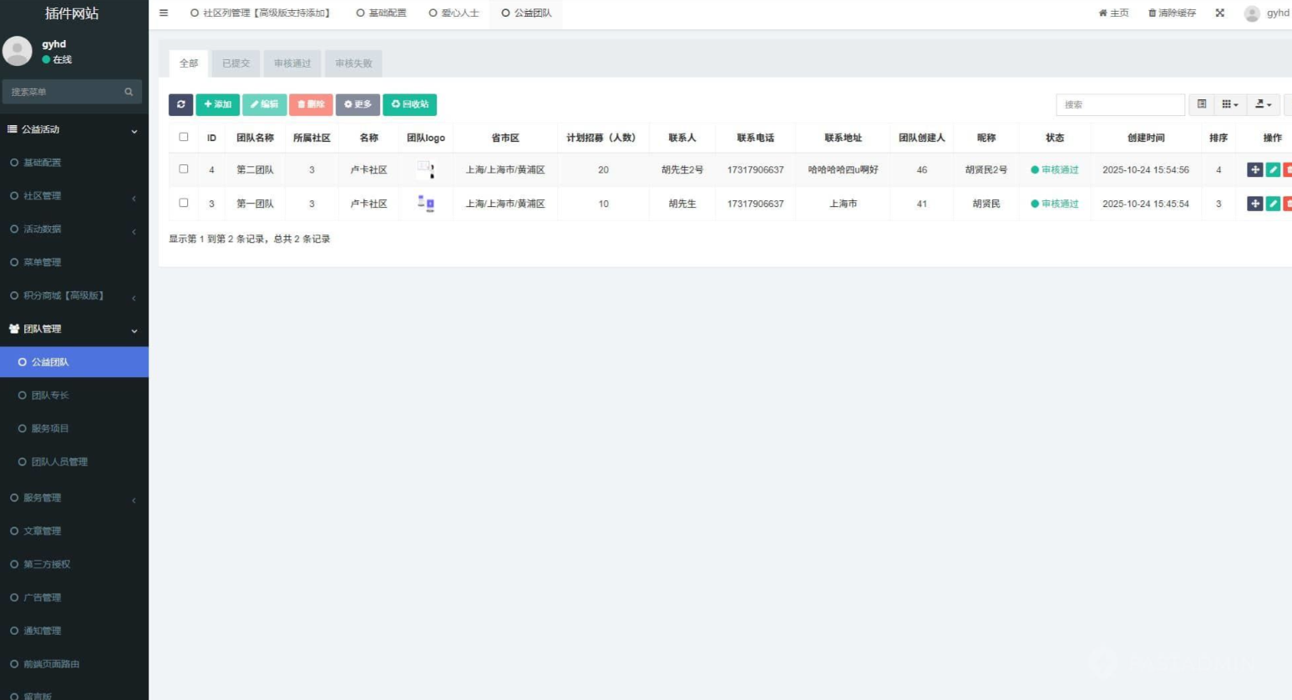The height and width of the screenshot is (700, 1292).
Task: Open 团队专长 in sidebar menu
Action: coord(50,395)
